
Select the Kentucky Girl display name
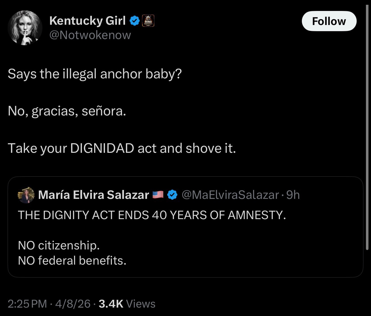(x=87, y=20)
